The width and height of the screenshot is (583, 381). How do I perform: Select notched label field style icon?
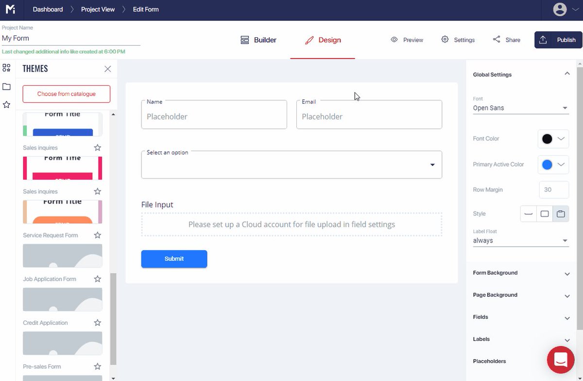(x=561, y=214)
